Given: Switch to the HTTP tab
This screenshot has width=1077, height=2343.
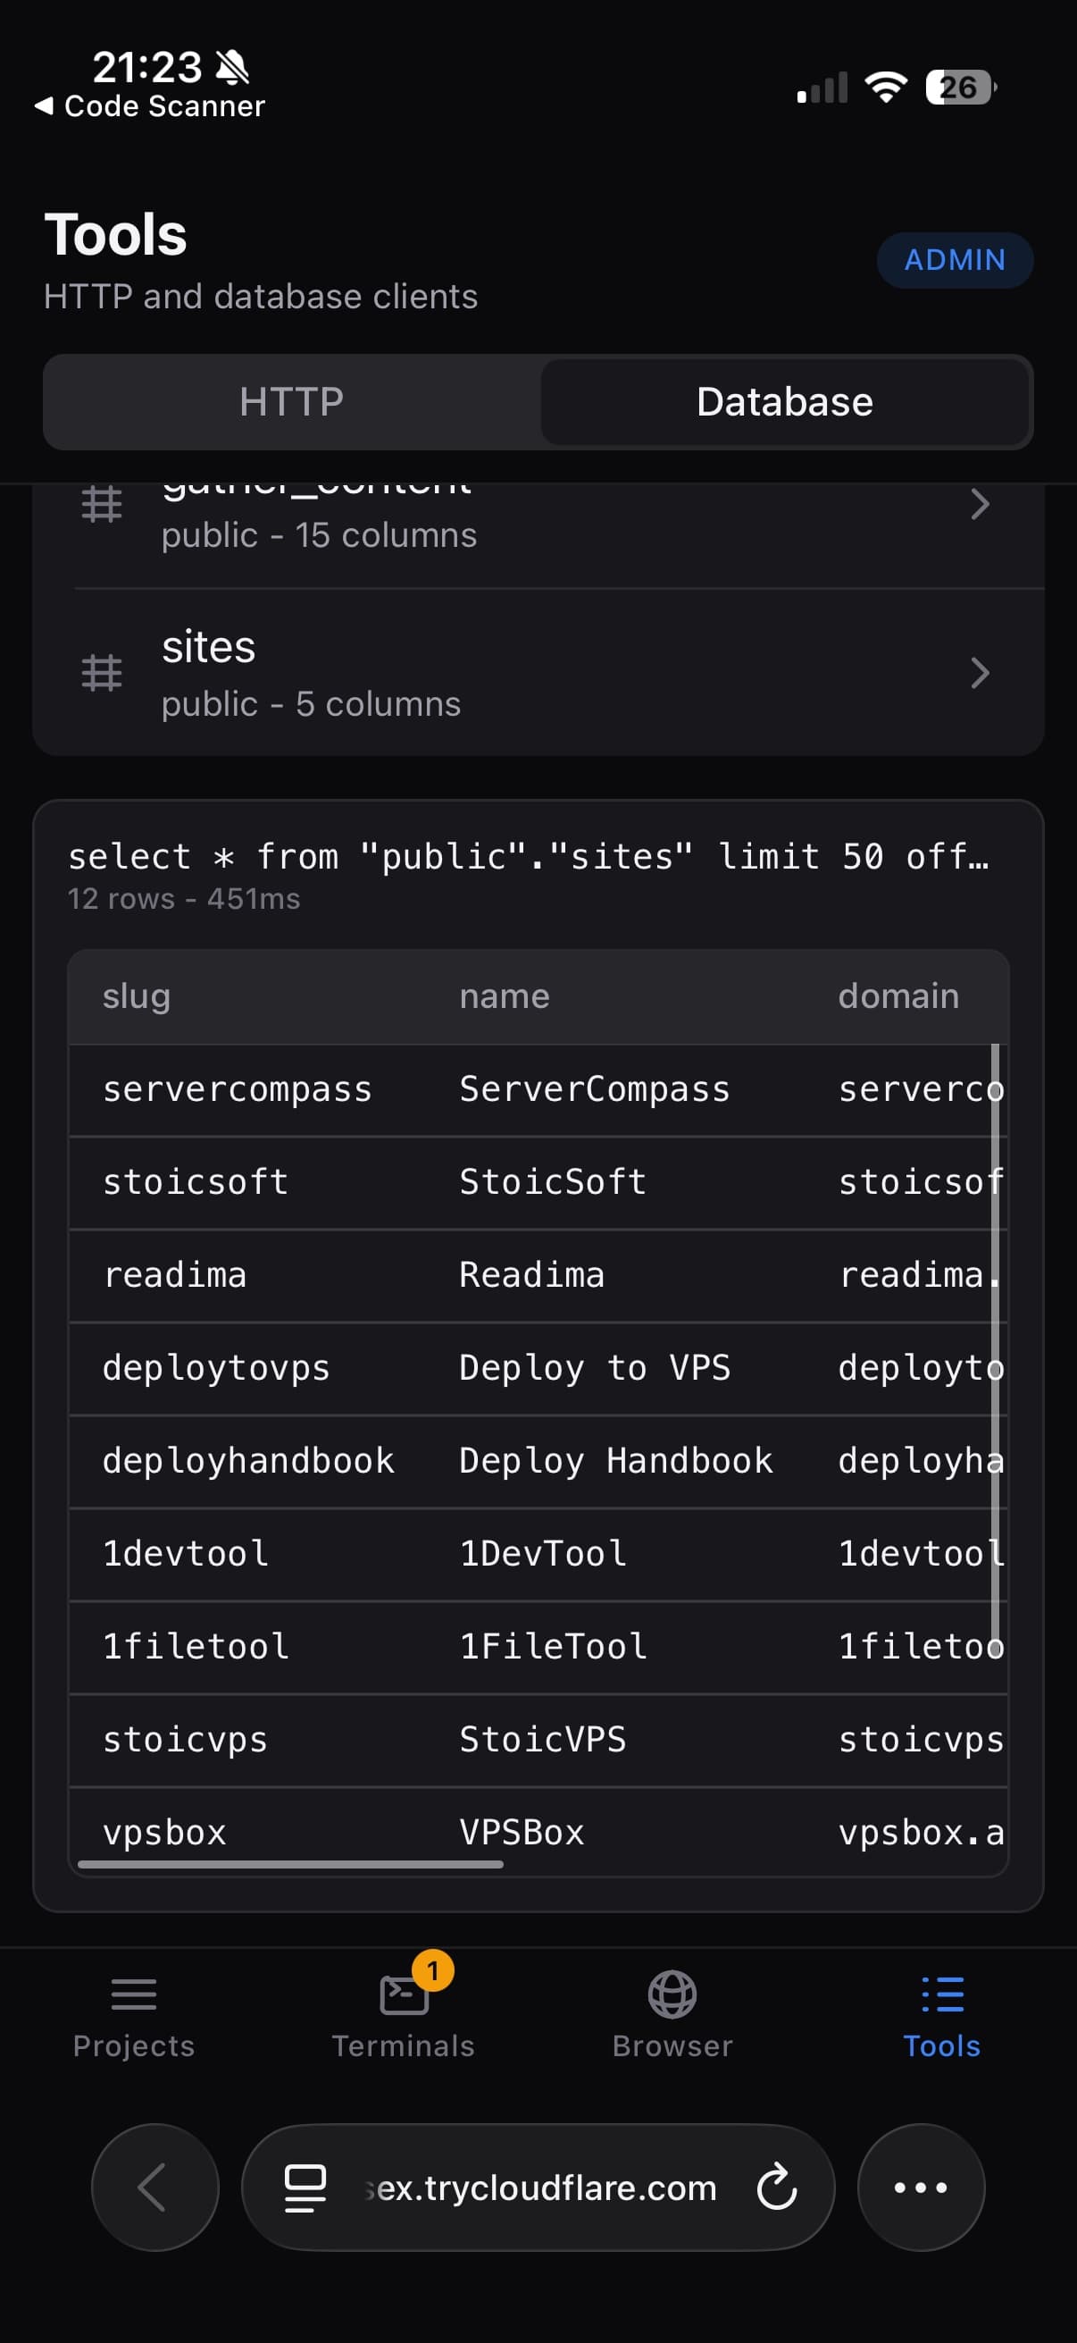Looking at the screenshot, I should click(292, 402).
